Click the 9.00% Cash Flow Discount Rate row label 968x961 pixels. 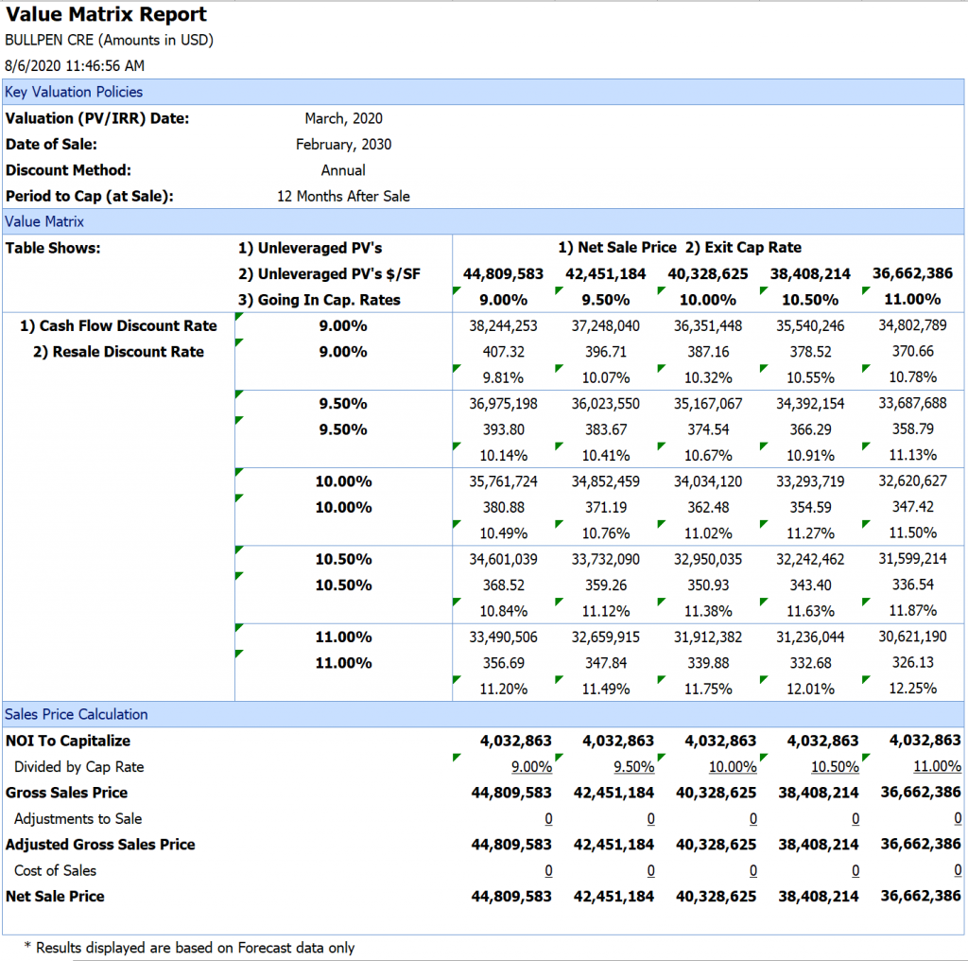[x=343, y=326]
